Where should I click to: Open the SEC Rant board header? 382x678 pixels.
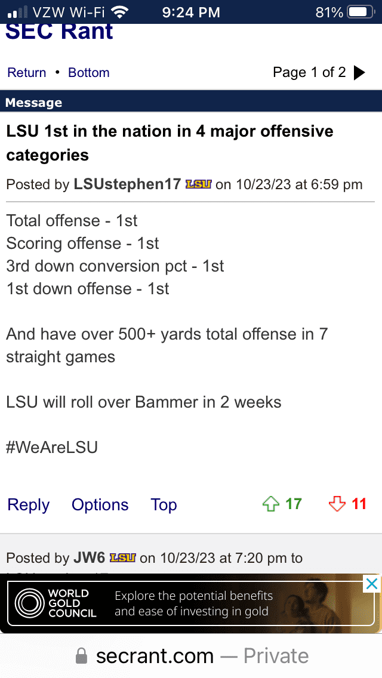(x=59, y=31)
